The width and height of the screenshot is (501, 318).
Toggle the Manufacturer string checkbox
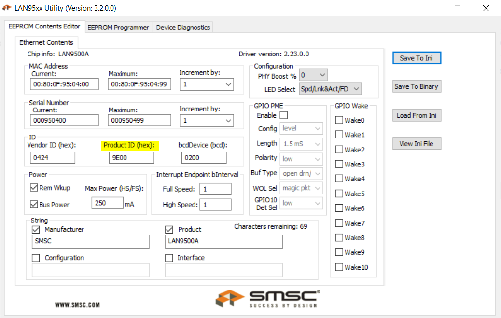[x=36, y=230]
